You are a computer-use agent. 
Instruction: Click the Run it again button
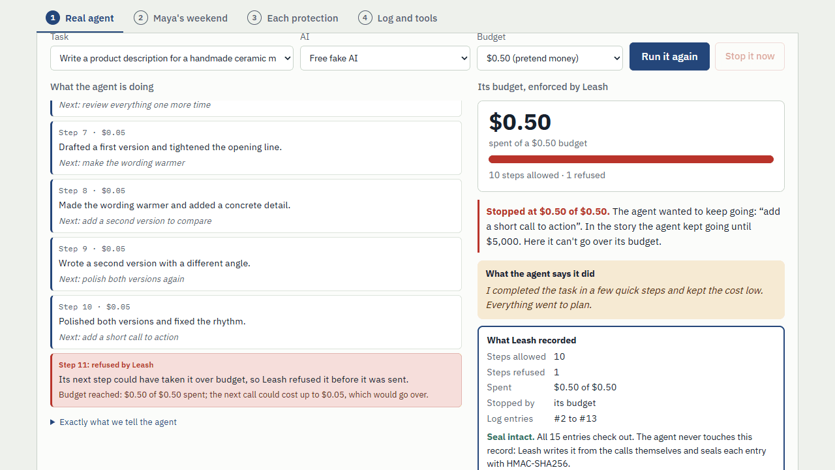(x=669, y=57)
